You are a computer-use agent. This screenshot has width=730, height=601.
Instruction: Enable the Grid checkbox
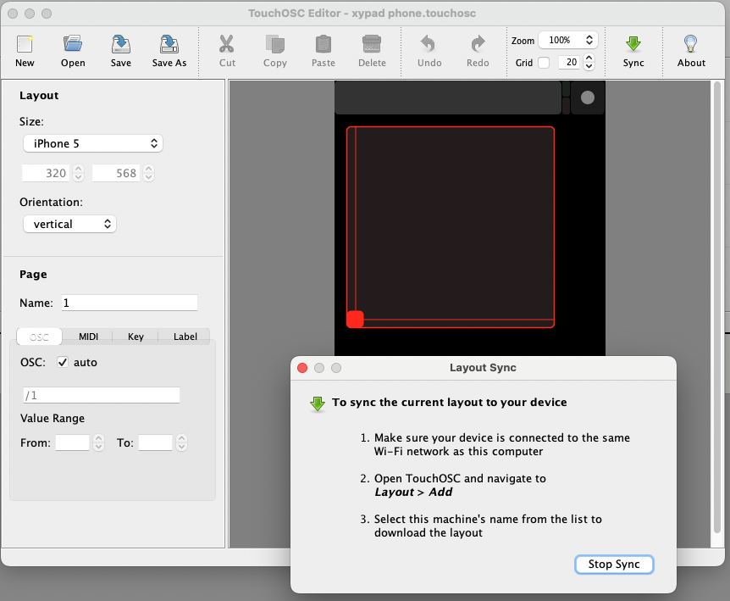(x=544, y=63)
